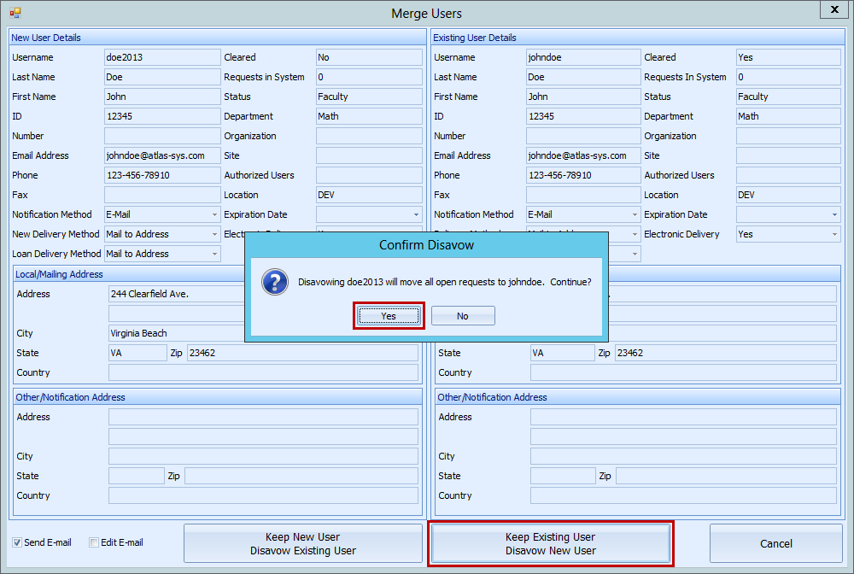Enable the Edit E-mail checkbox
The image size is (854, 574).
tap(94, 542)
